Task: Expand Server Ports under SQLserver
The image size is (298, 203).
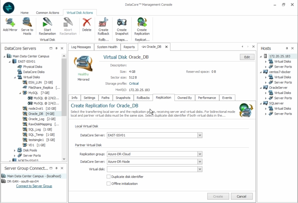Action: click(x=266, y=114)
